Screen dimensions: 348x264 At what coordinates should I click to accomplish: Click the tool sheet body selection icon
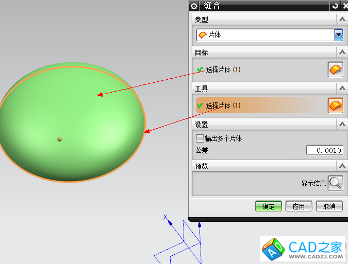tap(335, 105)
